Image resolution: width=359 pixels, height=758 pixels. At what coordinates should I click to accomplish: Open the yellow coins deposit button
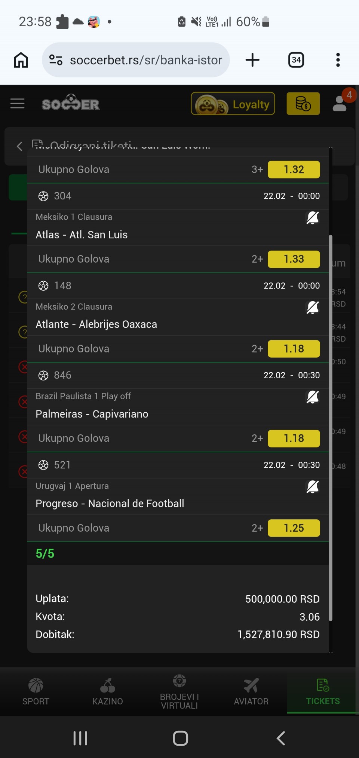click(303, 104)
